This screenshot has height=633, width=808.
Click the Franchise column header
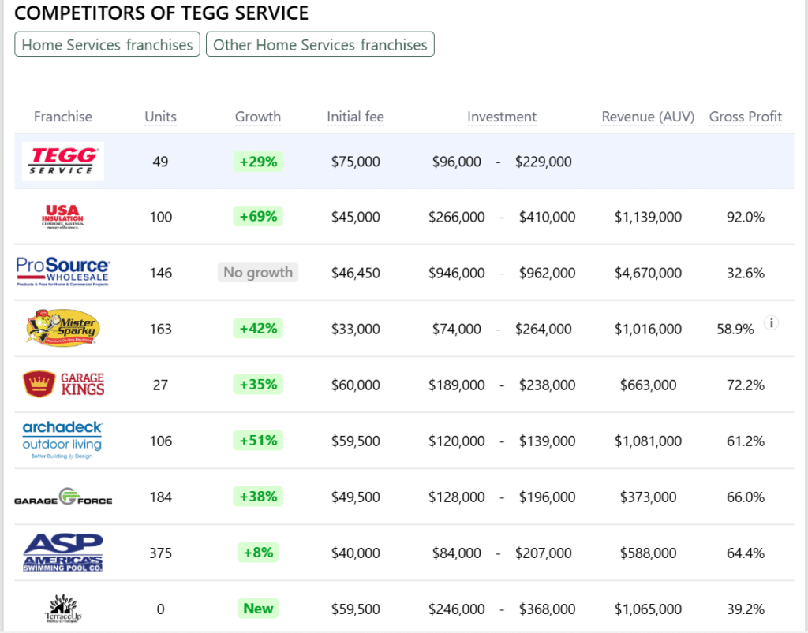(x=63, y=117)
